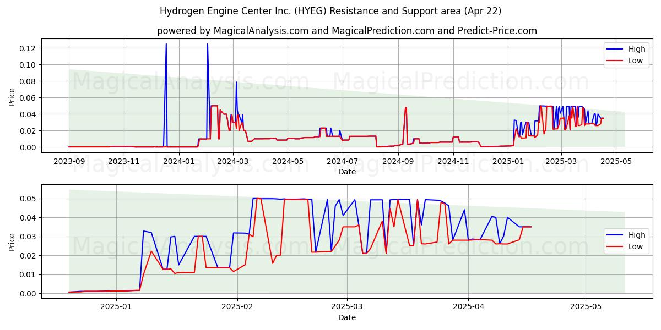Click the 2024-05 tick label on upper chart
The height and width of the screenshot is (330, 661).
[x=288, y=161]
